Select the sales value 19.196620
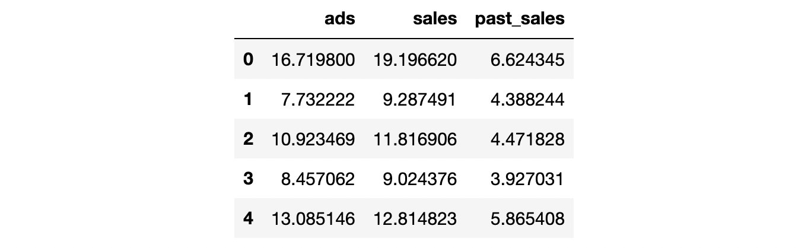The height and width of the screenshot is (248, 808). (415, 59)
